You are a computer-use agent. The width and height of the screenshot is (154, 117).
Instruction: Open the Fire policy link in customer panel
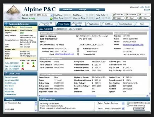pyautogui.click(x=12, y=66)
